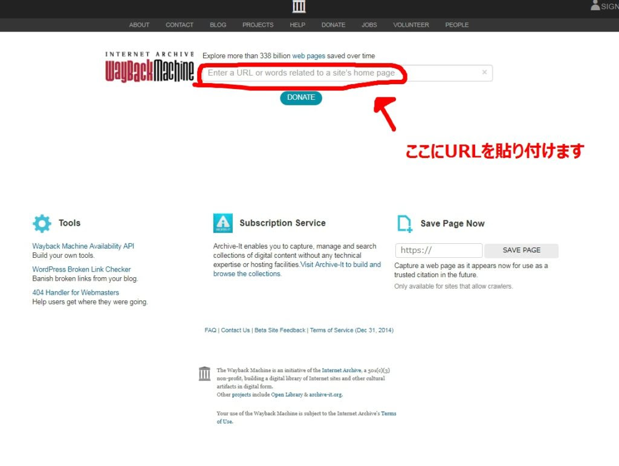This screenshot has height=466, width=619.
Task: Follow the 'projects' footer link
Action: tap(241, 395)
